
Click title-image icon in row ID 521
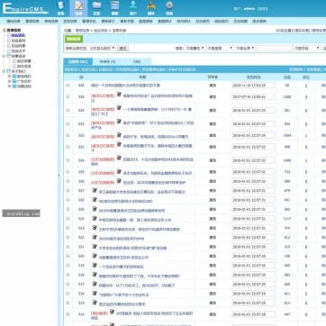[x=95, y=247]
